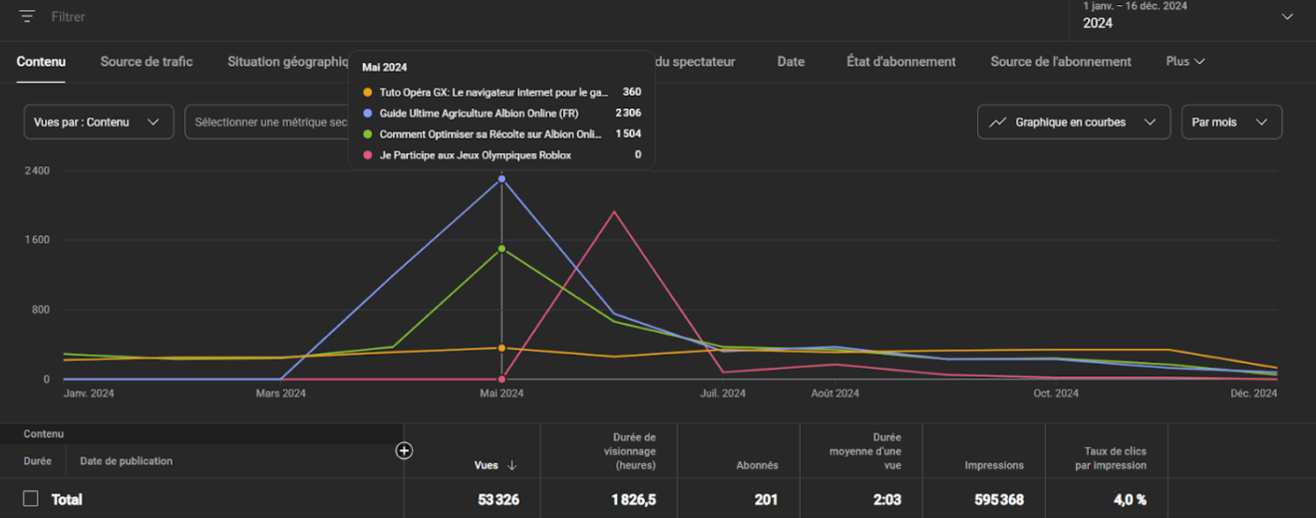Image resolution: width=1316 pixels, height=518 pixels.
Task: Switch to the État d'abonnement tab
Action: (x=901, y=62)
